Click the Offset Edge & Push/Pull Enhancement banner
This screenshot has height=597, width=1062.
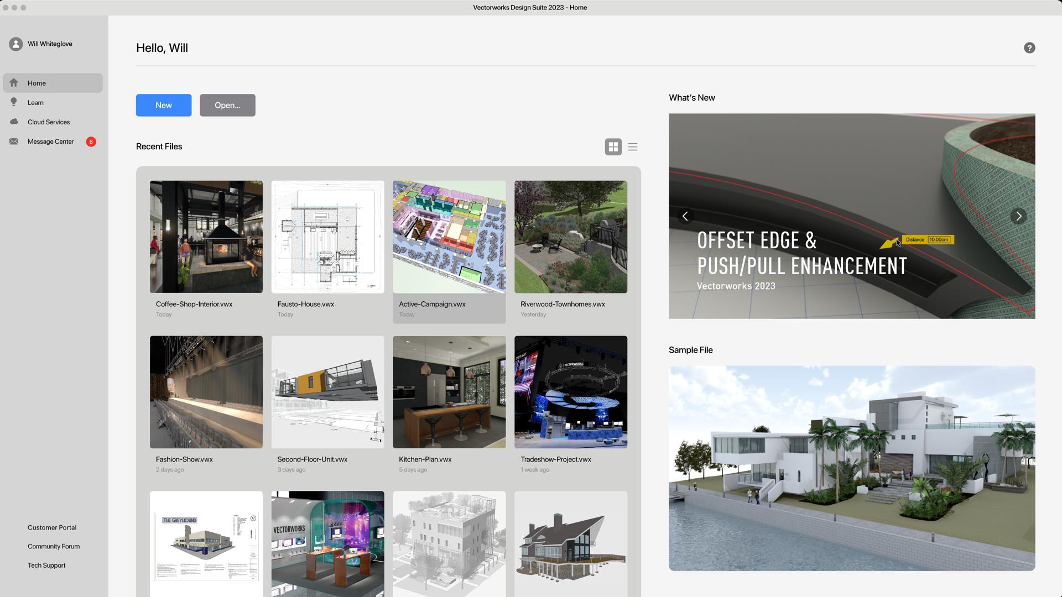tap(852, 216)
